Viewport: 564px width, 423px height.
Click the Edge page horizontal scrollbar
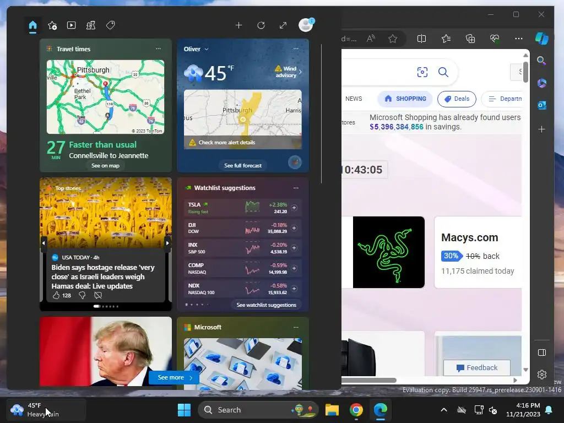pyautogui.click(x=368, y=380)
